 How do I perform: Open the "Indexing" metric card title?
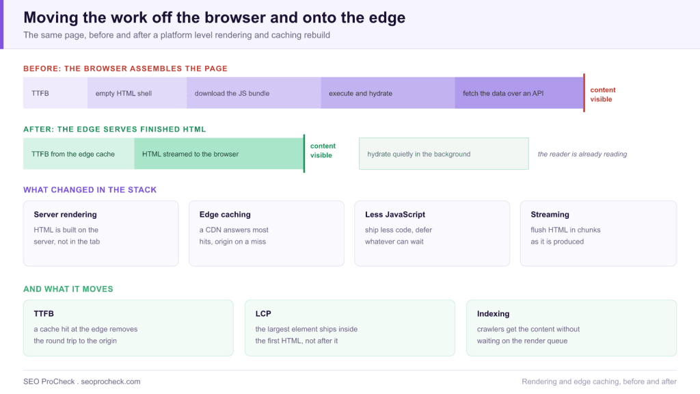coord(494,313)
